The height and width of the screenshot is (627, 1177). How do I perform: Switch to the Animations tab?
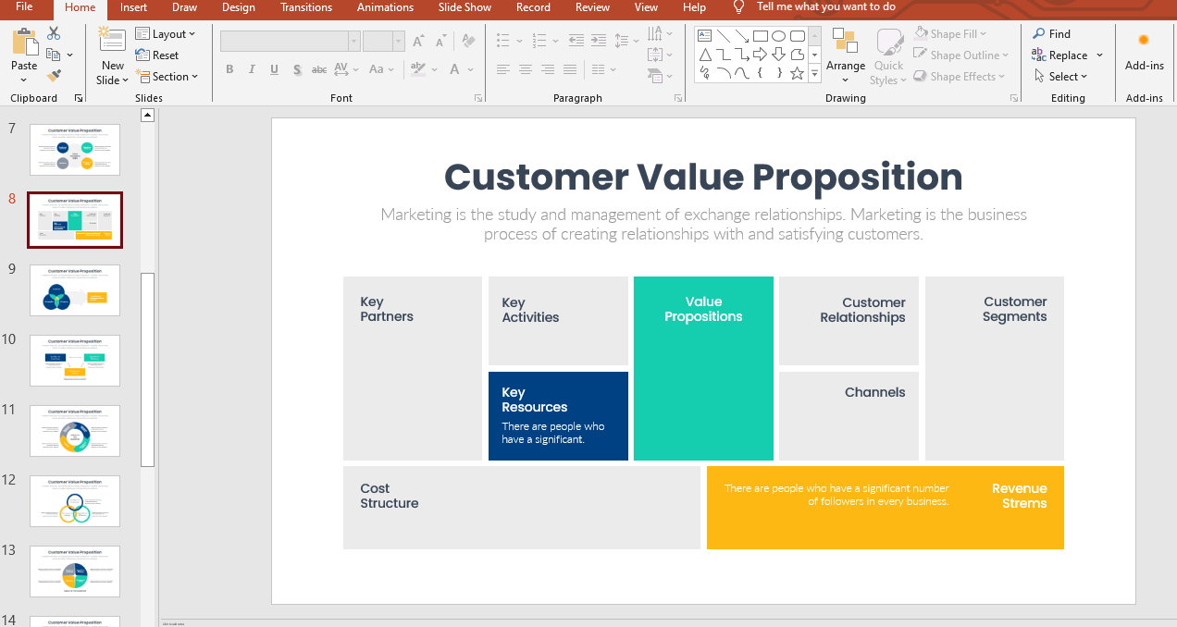(x=384, y=7)
